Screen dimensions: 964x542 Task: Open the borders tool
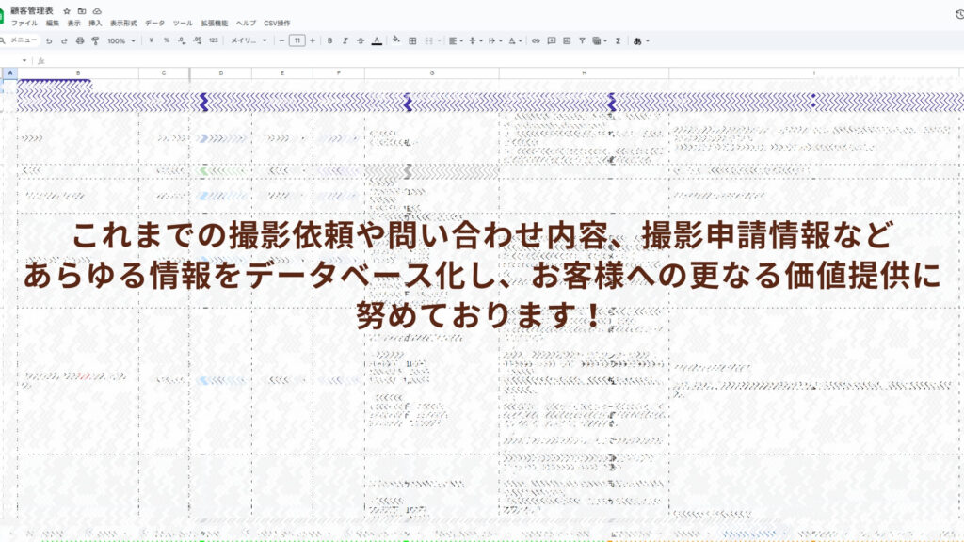coord(412,40)
